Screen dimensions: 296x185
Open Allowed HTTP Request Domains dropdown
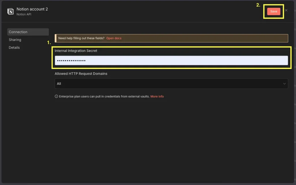coord(171,84)
